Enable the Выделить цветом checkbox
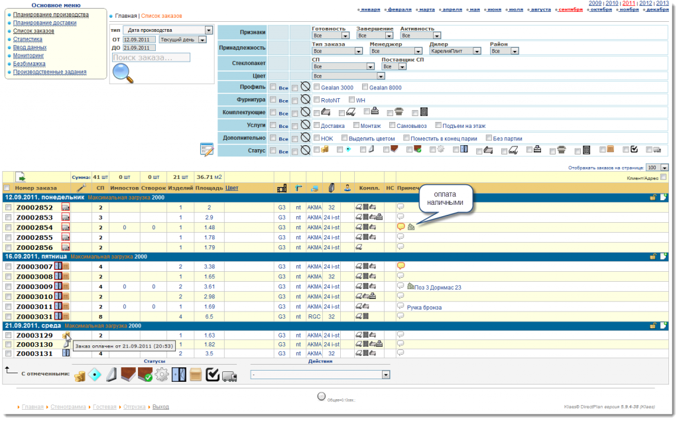This screenshot has height=421, width=679. (x=345, y=138)
